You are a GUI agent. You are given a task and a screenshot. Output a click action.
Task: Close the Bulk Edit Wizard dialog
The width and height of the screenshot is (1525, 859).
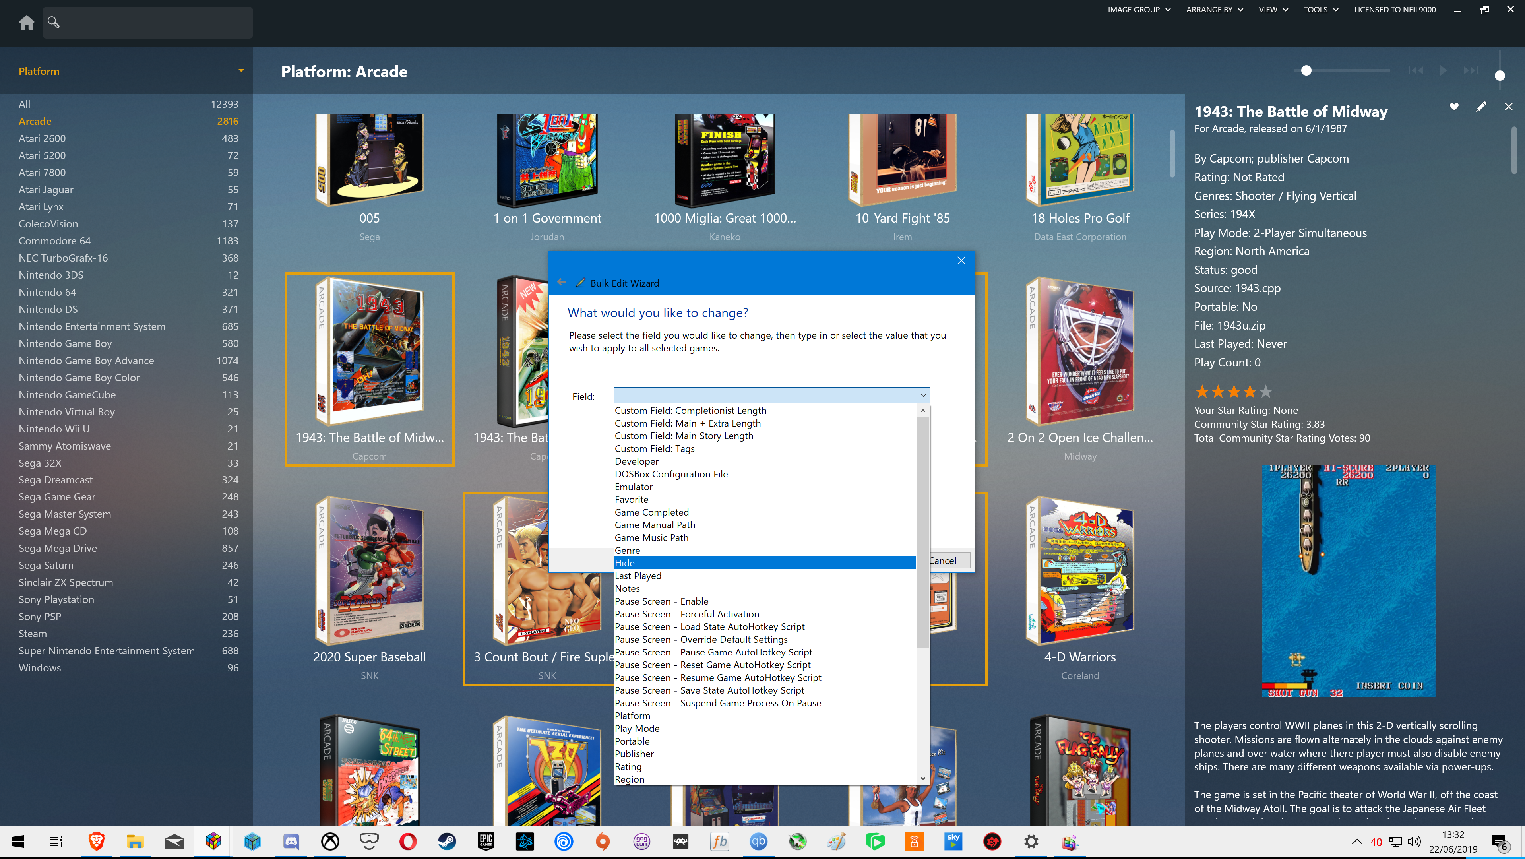pos(961,260)
